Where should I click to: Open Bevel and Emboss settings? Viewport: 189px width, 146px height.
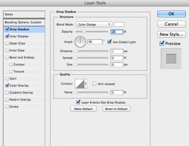22,57
